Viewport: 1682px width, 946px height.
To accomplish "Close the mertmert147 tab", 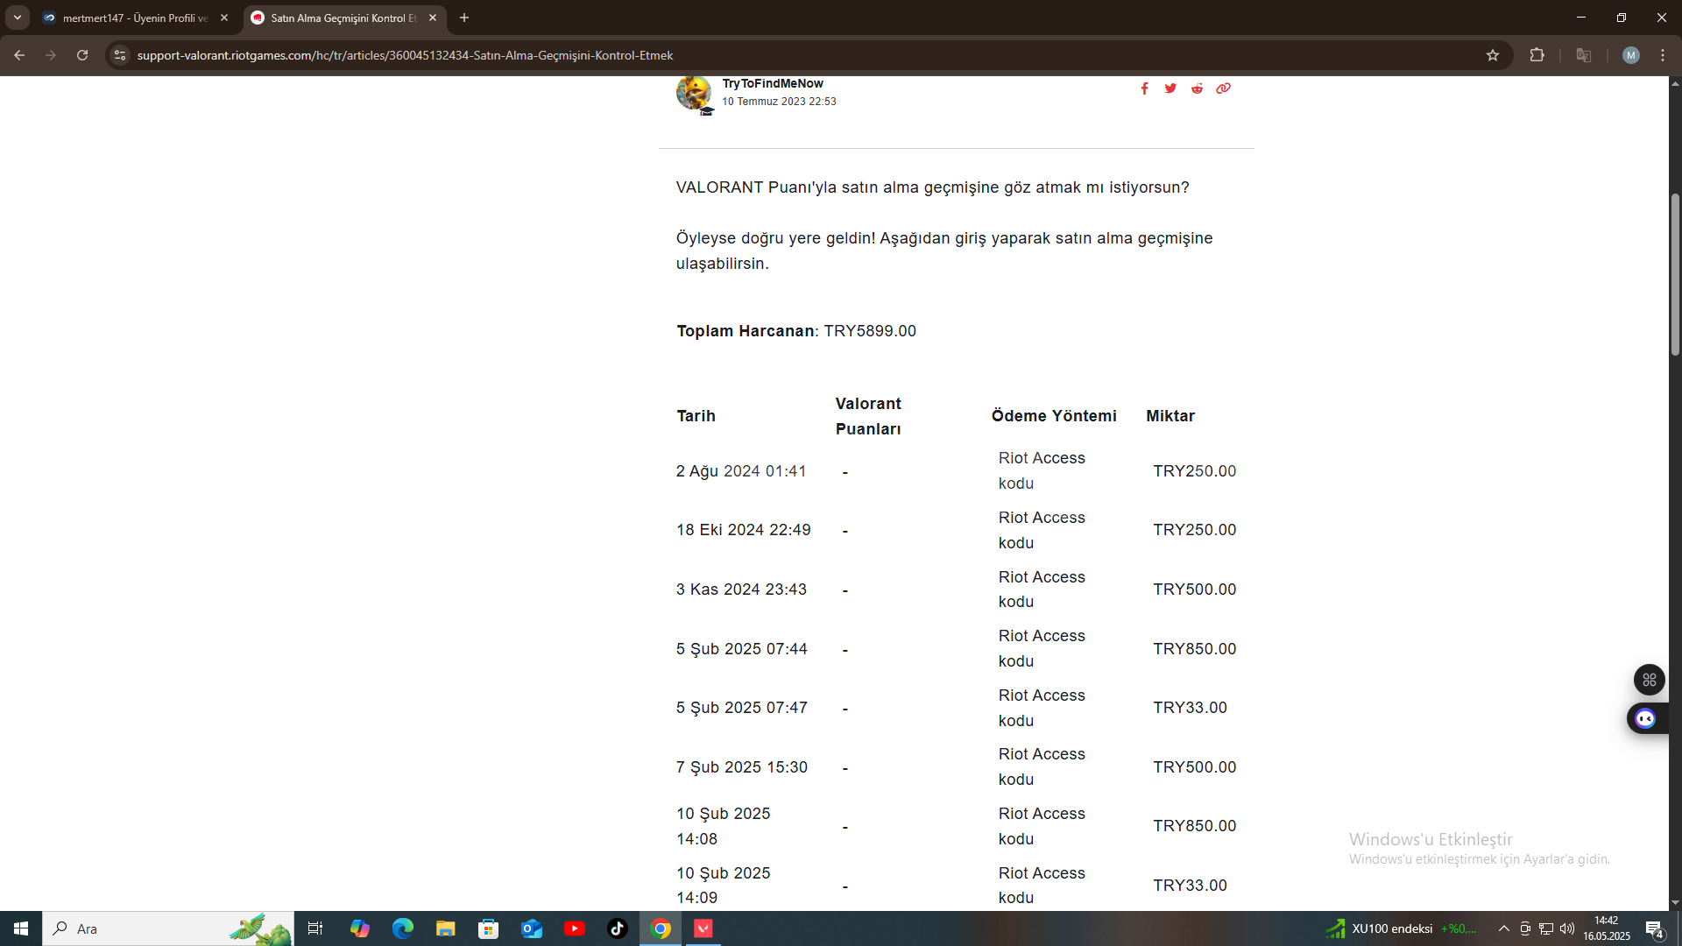I will (x=224, y=18).
